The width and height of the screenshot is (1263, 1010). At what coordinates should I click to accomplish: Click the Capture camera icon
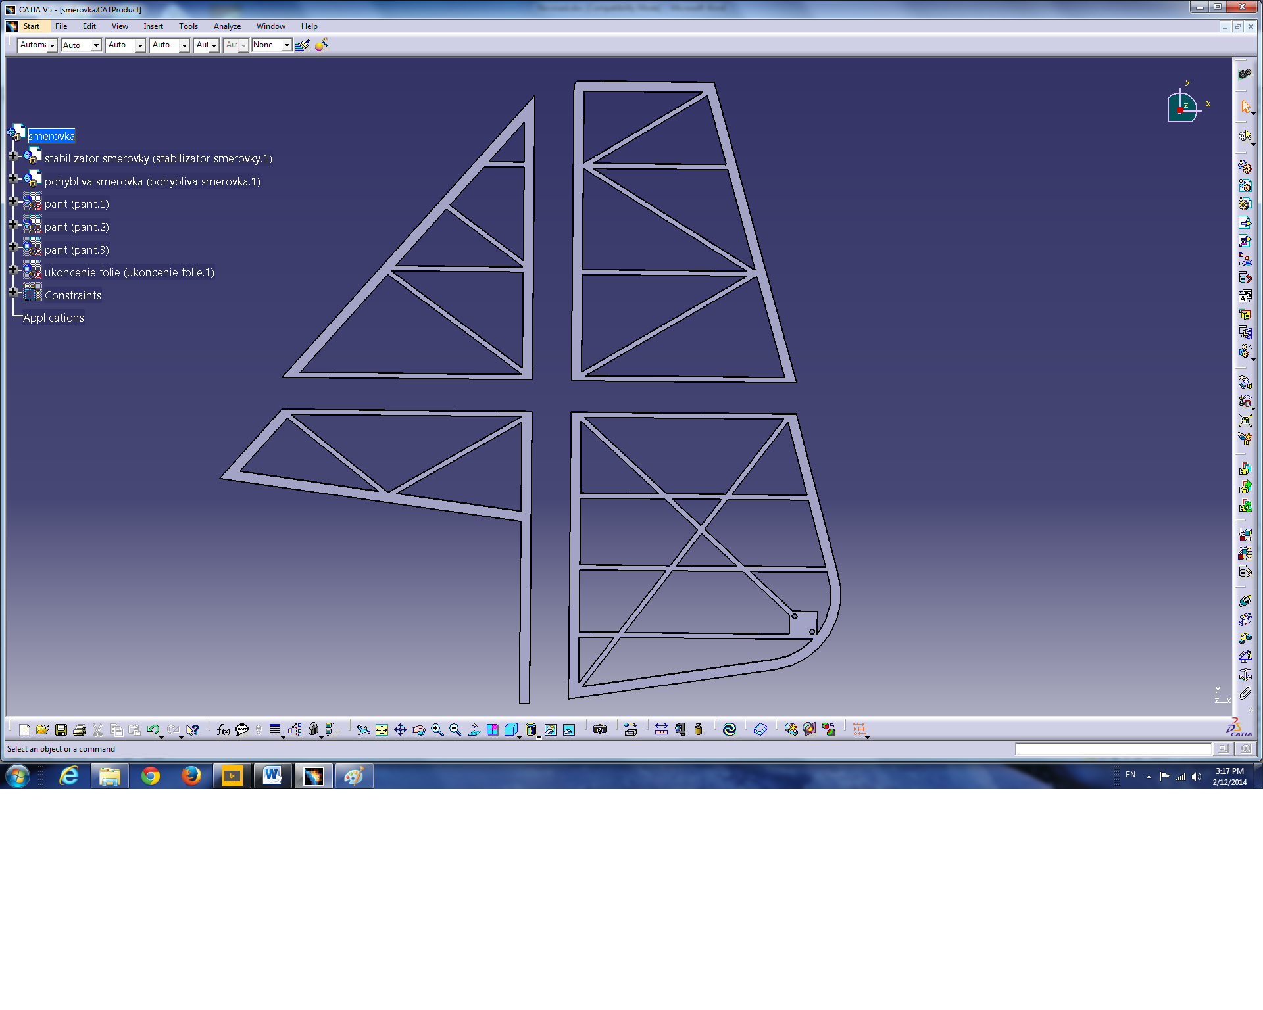click(599, 729)
